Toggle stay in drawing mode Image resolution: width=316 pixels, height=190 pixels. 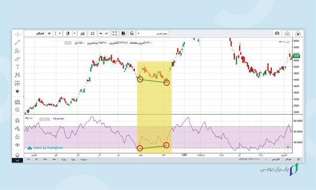pyautogui.click(x=17, y=128)
